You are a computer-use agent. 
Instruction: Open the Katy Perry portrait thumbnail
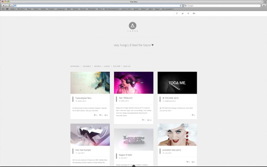[177, 135]
